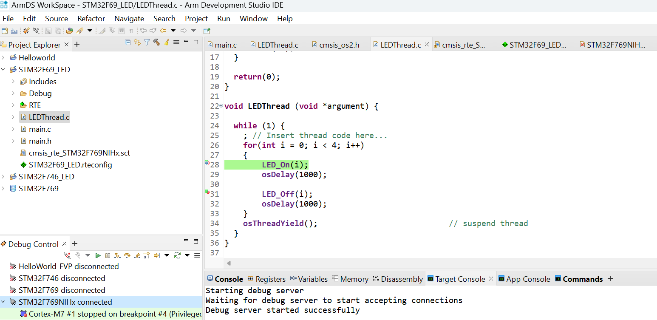Image resolution: width=657 pixels, height=320 pixels.
Task: Select STM32F746 disconnected debug connection
Action: 62,278
